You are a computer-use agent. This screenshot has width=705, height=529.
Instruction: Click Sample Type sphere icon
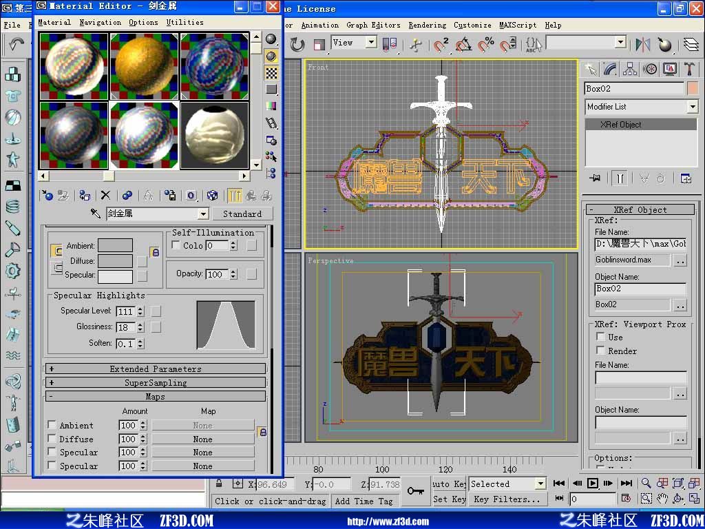(271, 39)
